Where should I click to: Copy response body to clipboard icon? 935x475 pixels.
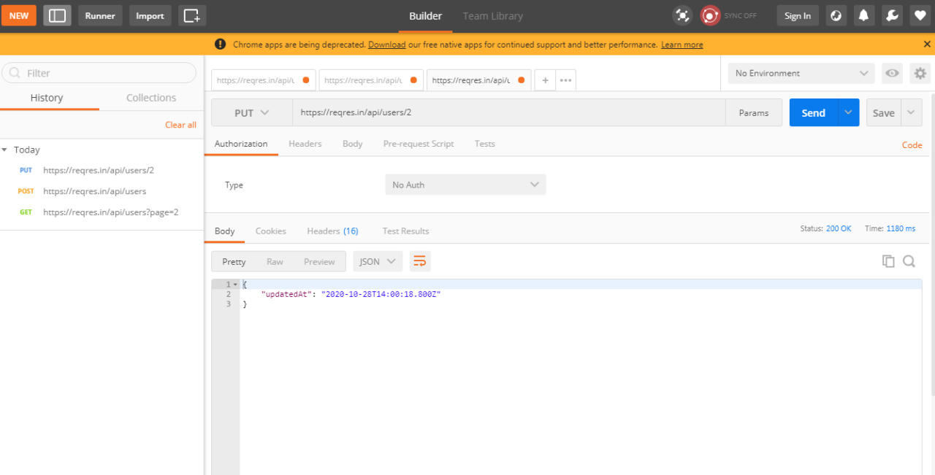888,261
